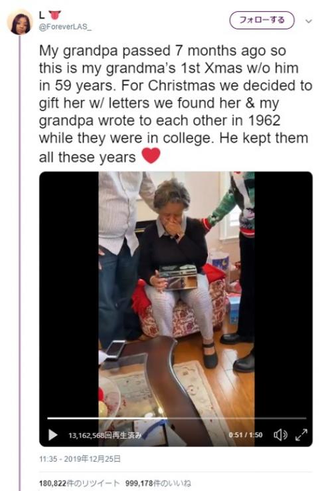332x491 pixels.
Task: Play the video with the play icon
Action: pyautogui.click(x=53, y=435)
